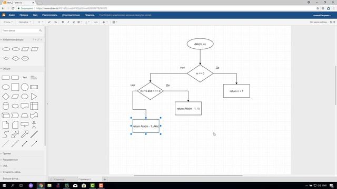
Task: Click the Redo arrow in toolbar
Action: click(55, 22)
